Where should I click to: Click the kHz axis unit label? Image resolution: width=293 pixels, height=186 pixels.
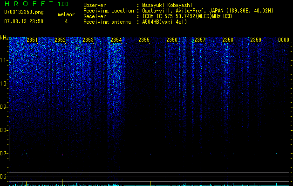coord(4,38)
